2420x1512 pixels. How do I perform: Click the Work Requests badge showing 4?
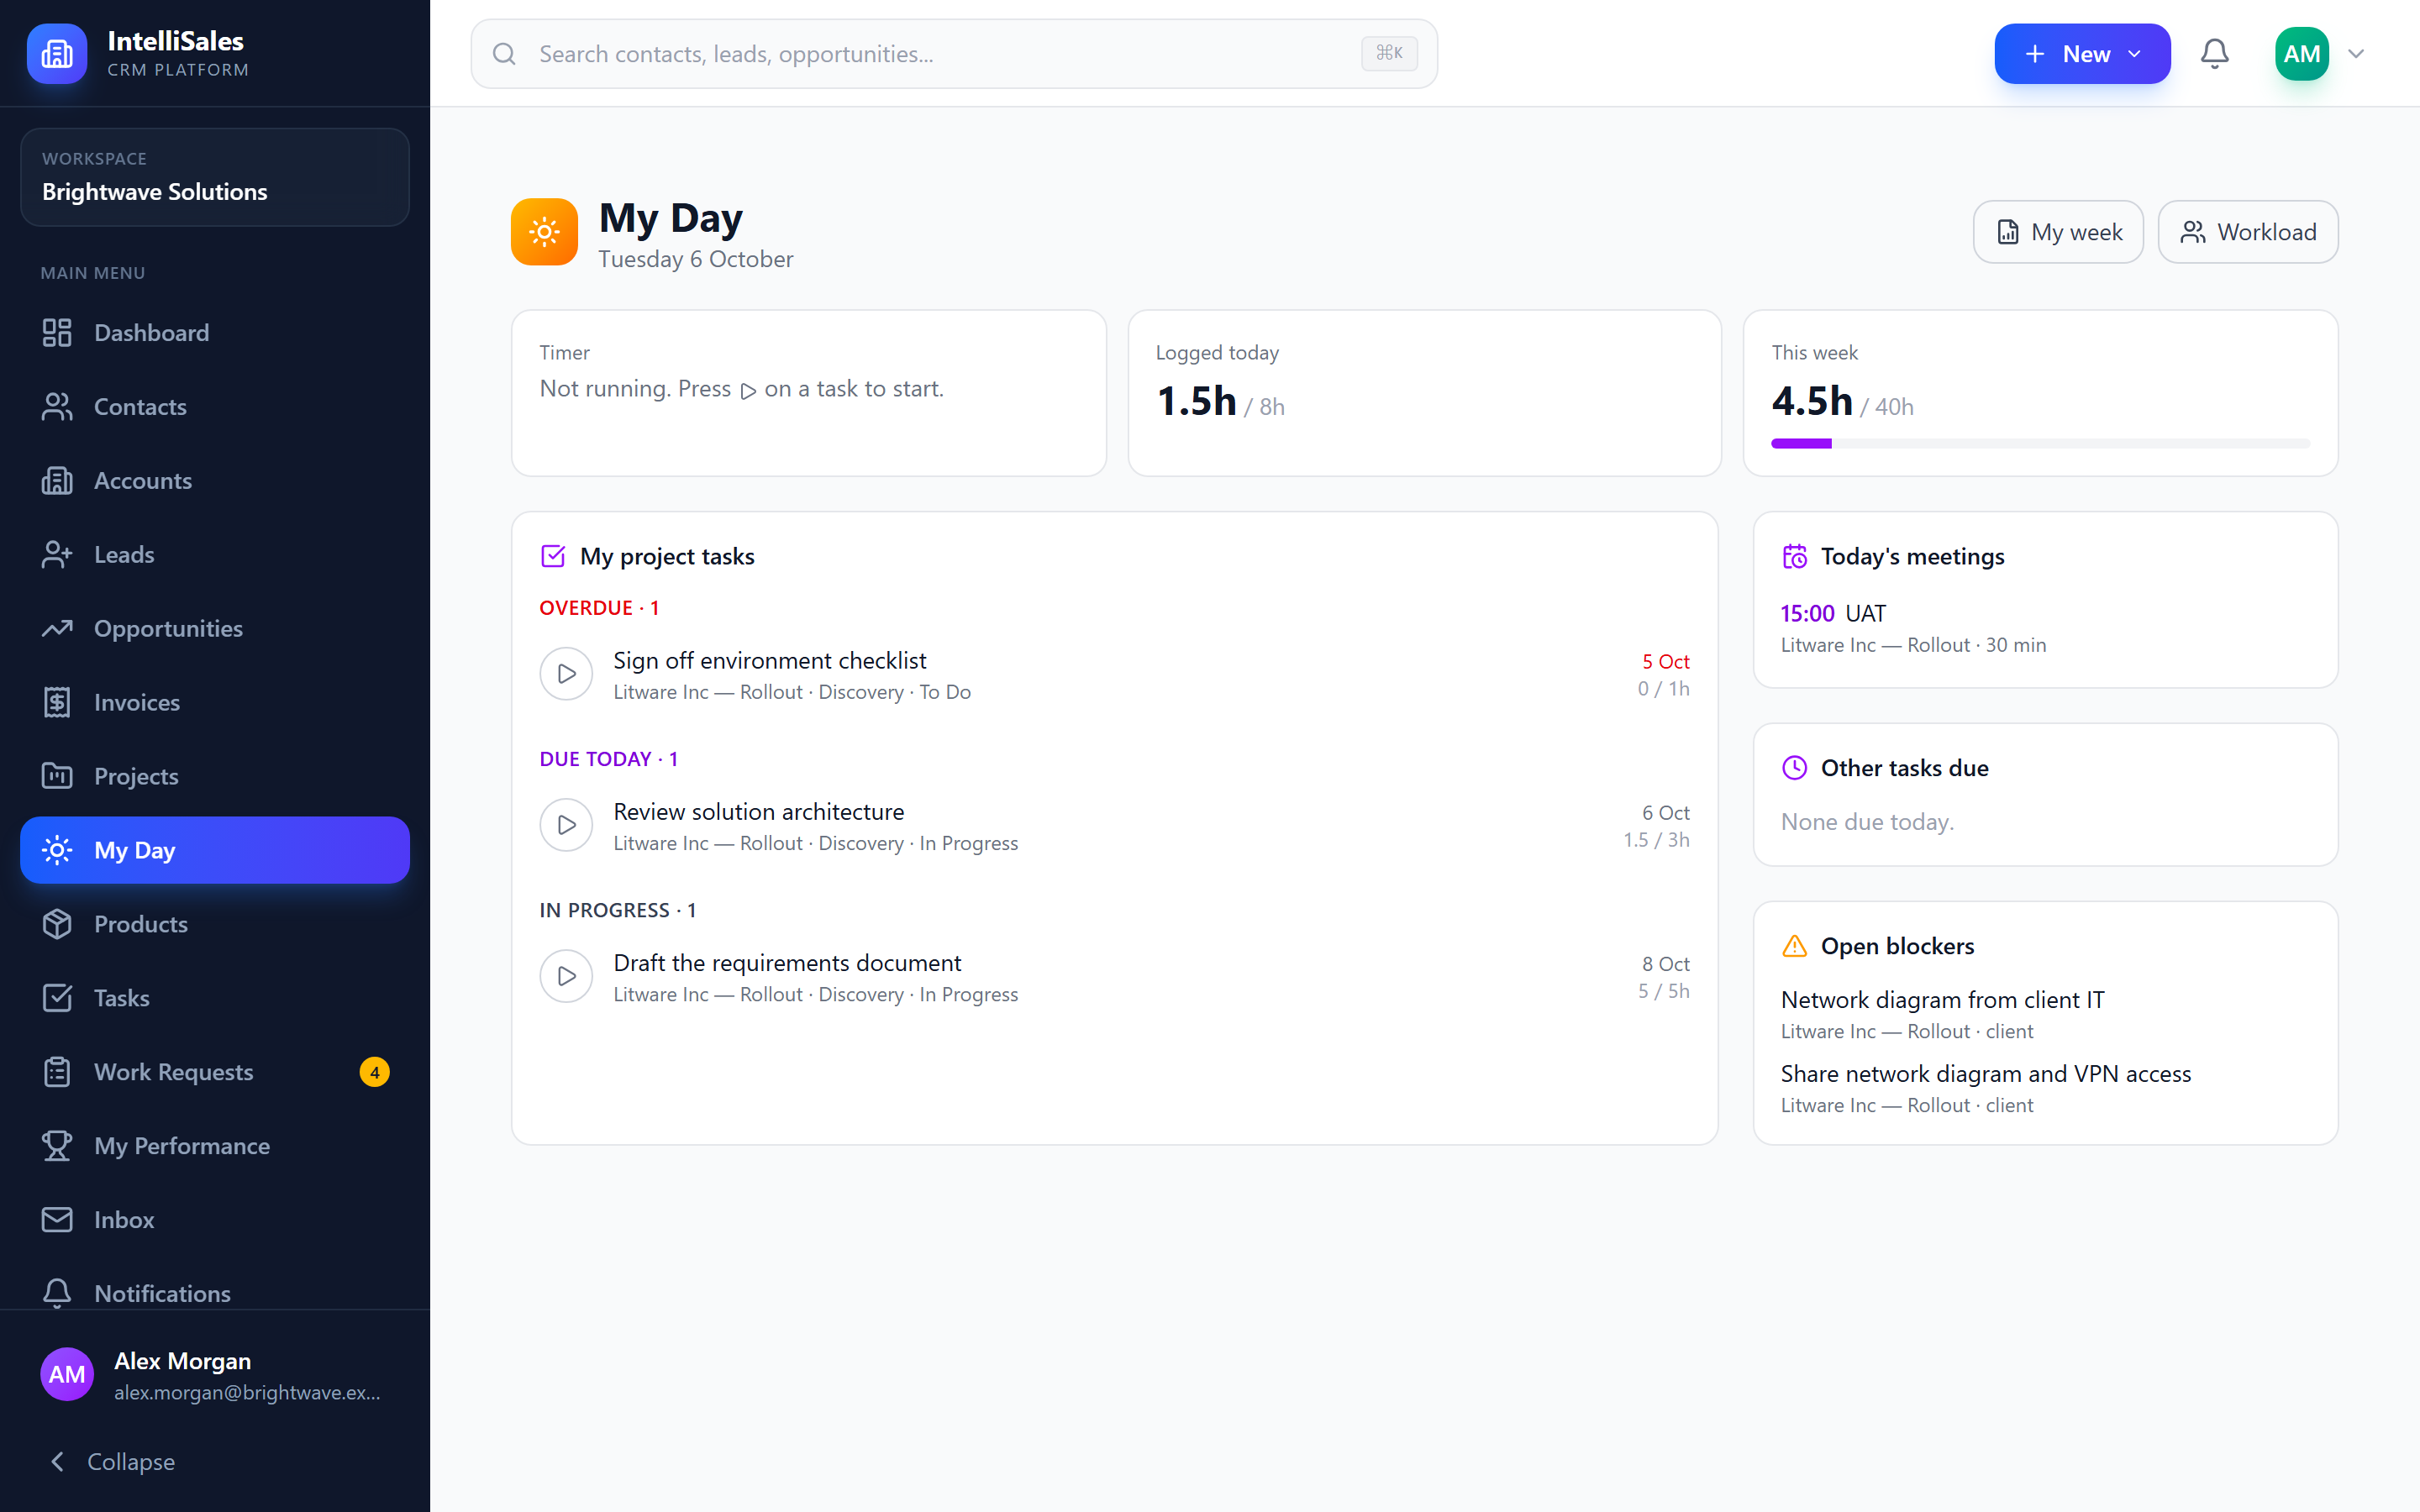pos(375,1072)
